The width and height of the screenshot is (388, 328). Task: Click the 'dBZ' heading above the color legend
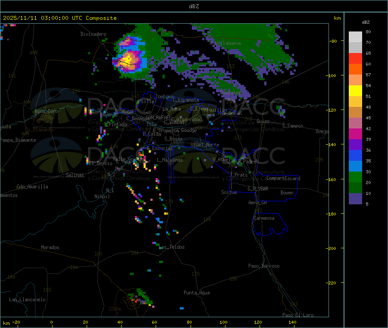(366, 22)
